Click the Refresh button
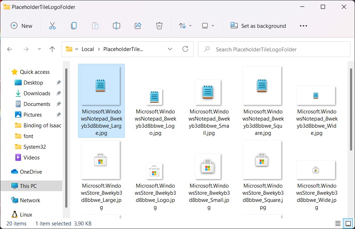The height and width of the screenshot is (229, 355). tap(185, 49)
